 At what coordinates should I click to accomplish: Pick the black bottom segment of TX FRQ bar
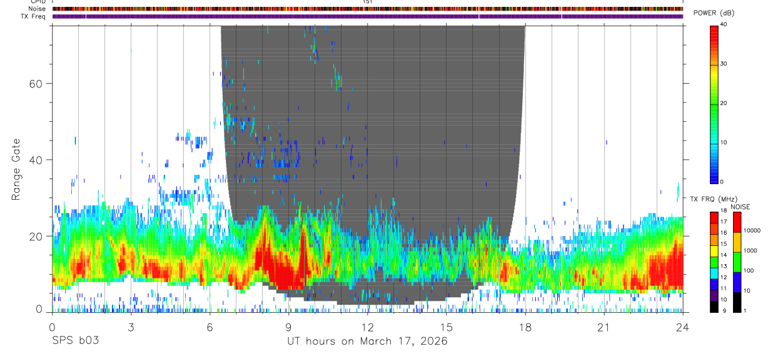[714, 307]
